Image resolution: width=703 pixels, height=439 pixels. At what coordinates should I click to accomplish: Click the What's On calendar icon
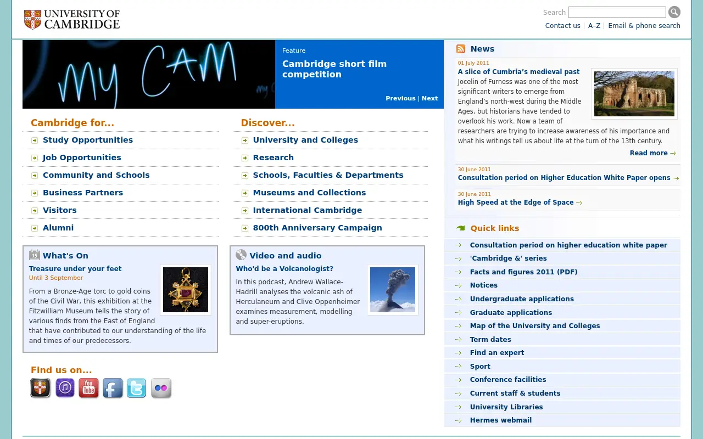tap(35, 255)
